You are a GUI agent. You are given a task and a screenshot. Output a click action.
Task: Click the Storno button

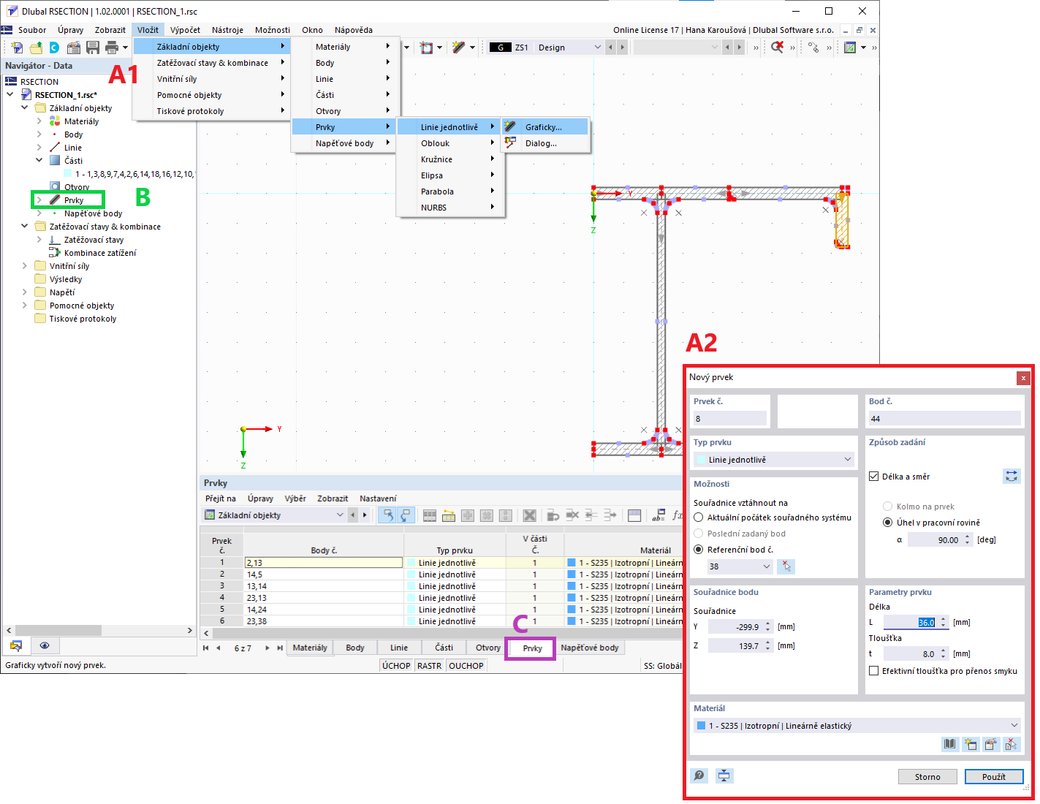tap(927, 776)
